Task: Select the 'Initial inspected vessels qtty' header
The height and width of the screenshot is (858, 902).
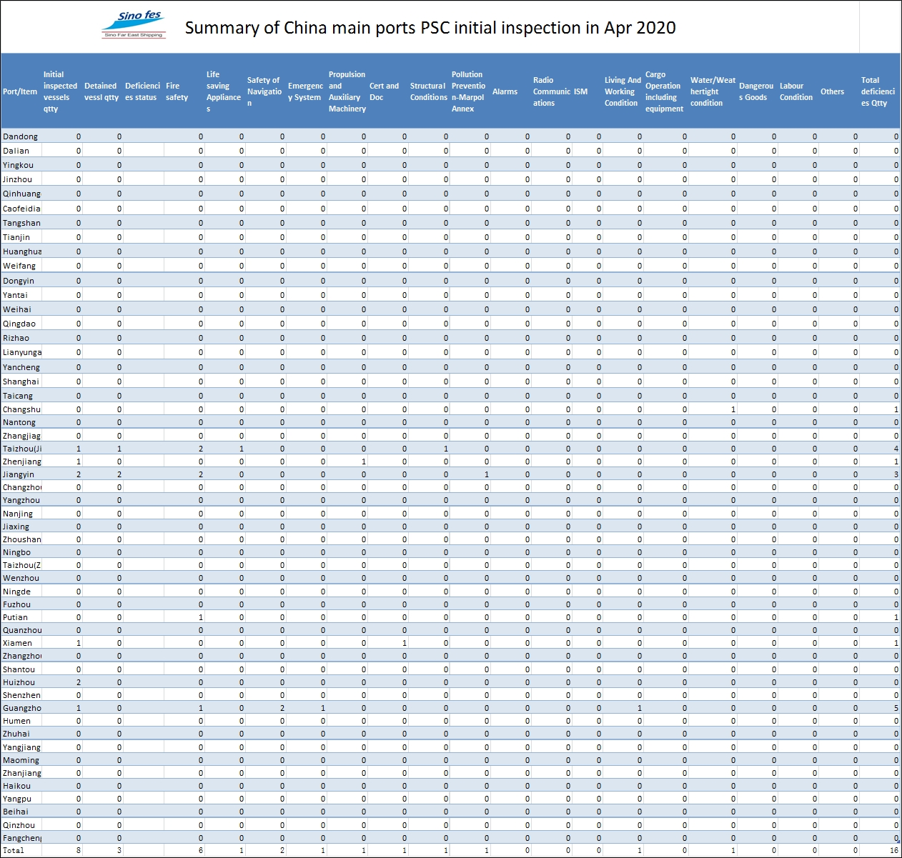Action: tap(60, 91)
